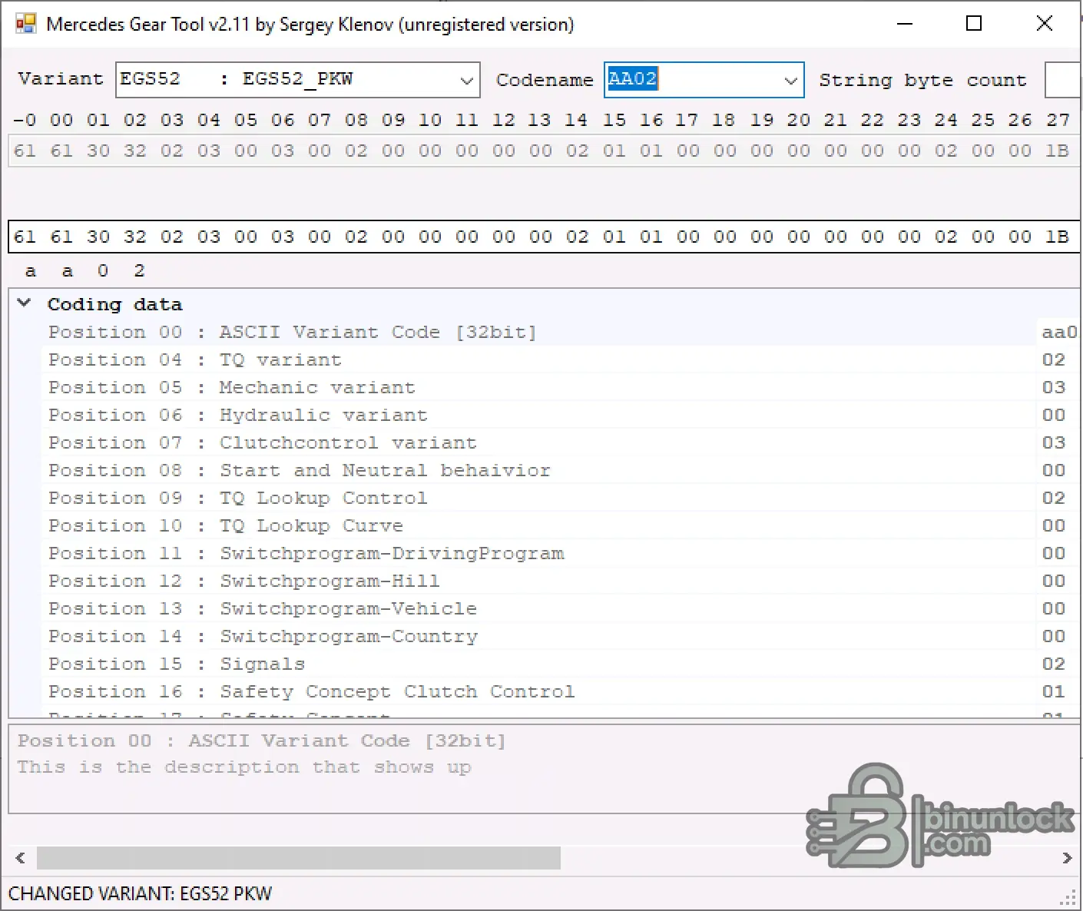Click value 00 of Switchprogram-DrivingProgram
This screenshot has width=1083, height=911.
(x=1054, y=553)
